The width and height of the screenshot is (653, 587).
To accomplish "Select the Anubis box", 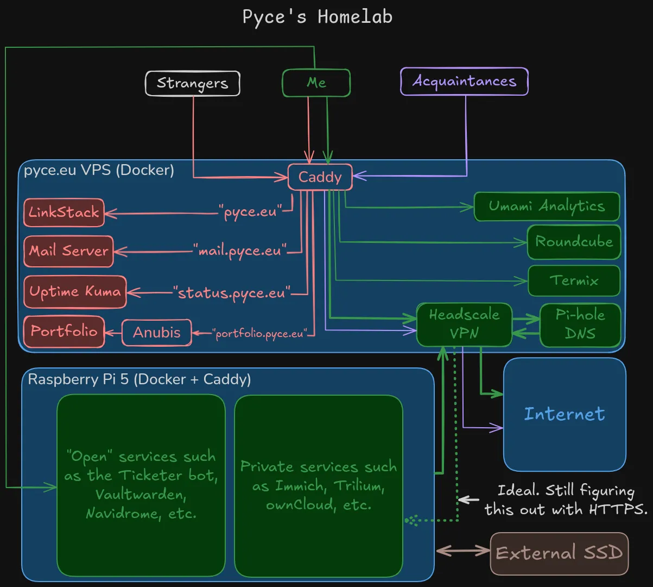I will pyautogui.click(x=156, y=332).
